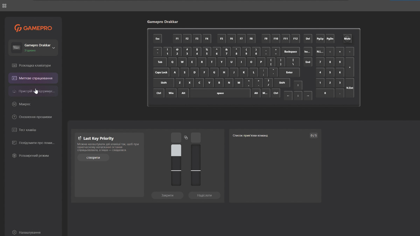The height and width of the screenshot is (236, 420).
Task: Open Розкладка клавіатури section
Action: pyautogui.click(x=33, y=65)
